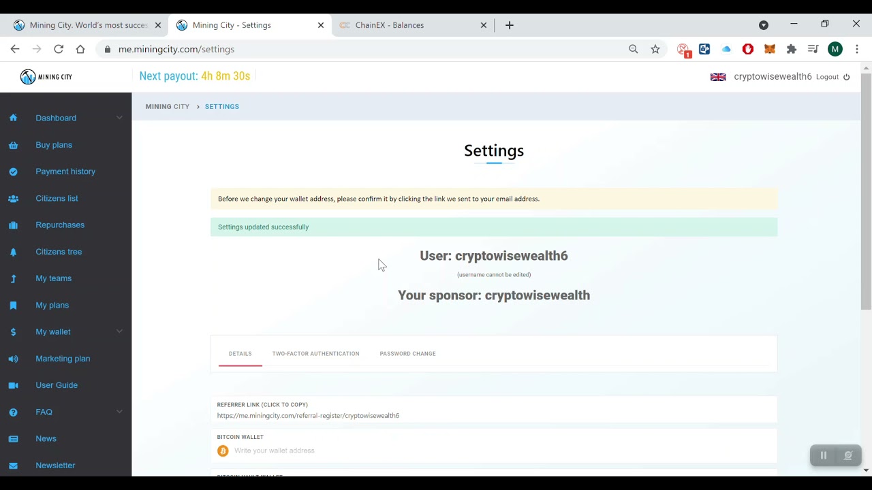Image resolution: width=872 pixels, height=490 pixels.
Task: Bookmark page with the star icon
Action: pyautogui.click(x=655, y=49)
